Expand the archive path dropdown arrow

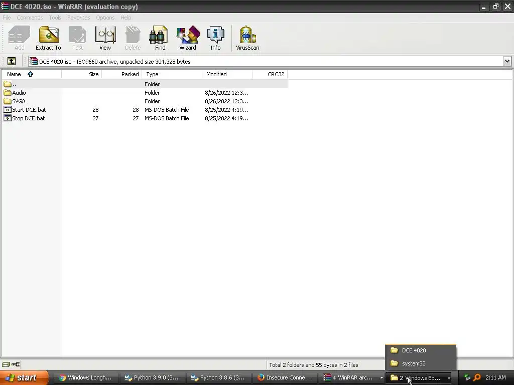[x=507, y=61]
